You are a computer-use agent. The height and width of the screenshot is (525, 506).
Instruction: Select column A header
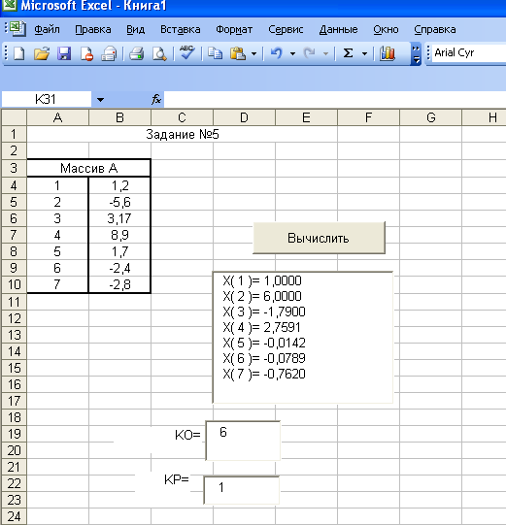[x=57, y=117]
